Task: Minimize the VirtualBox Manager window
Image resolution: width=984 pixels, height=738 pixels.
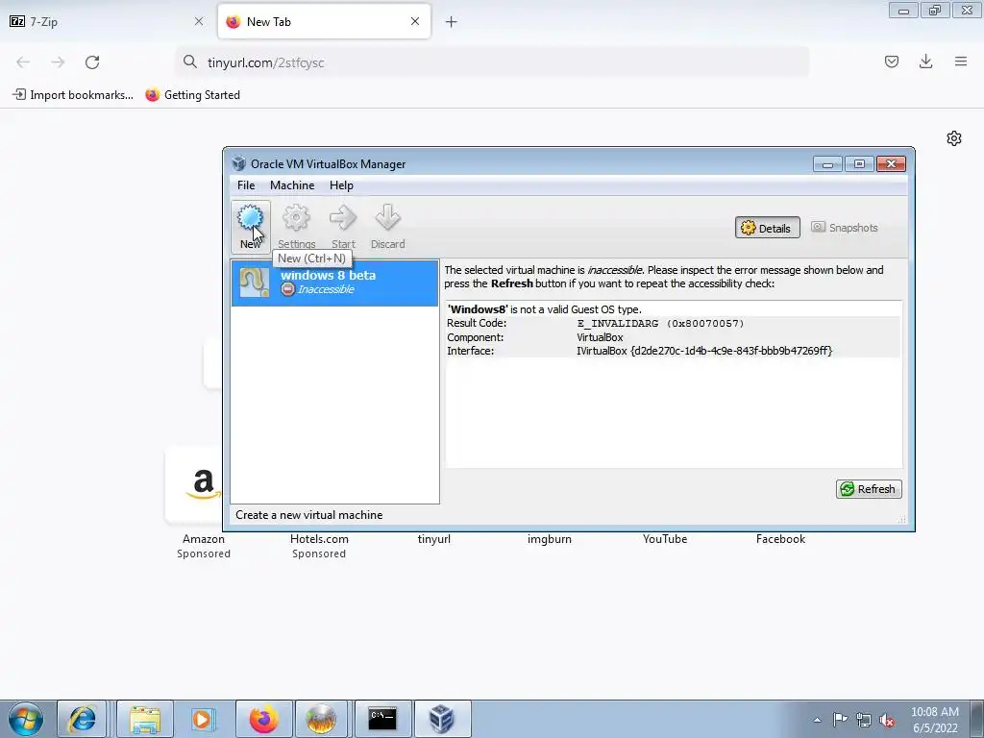Action: click(827, 164)
